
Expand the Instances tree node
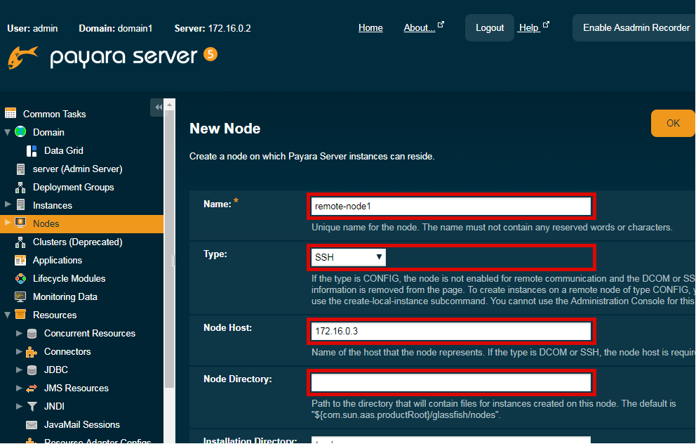(8, 205)
